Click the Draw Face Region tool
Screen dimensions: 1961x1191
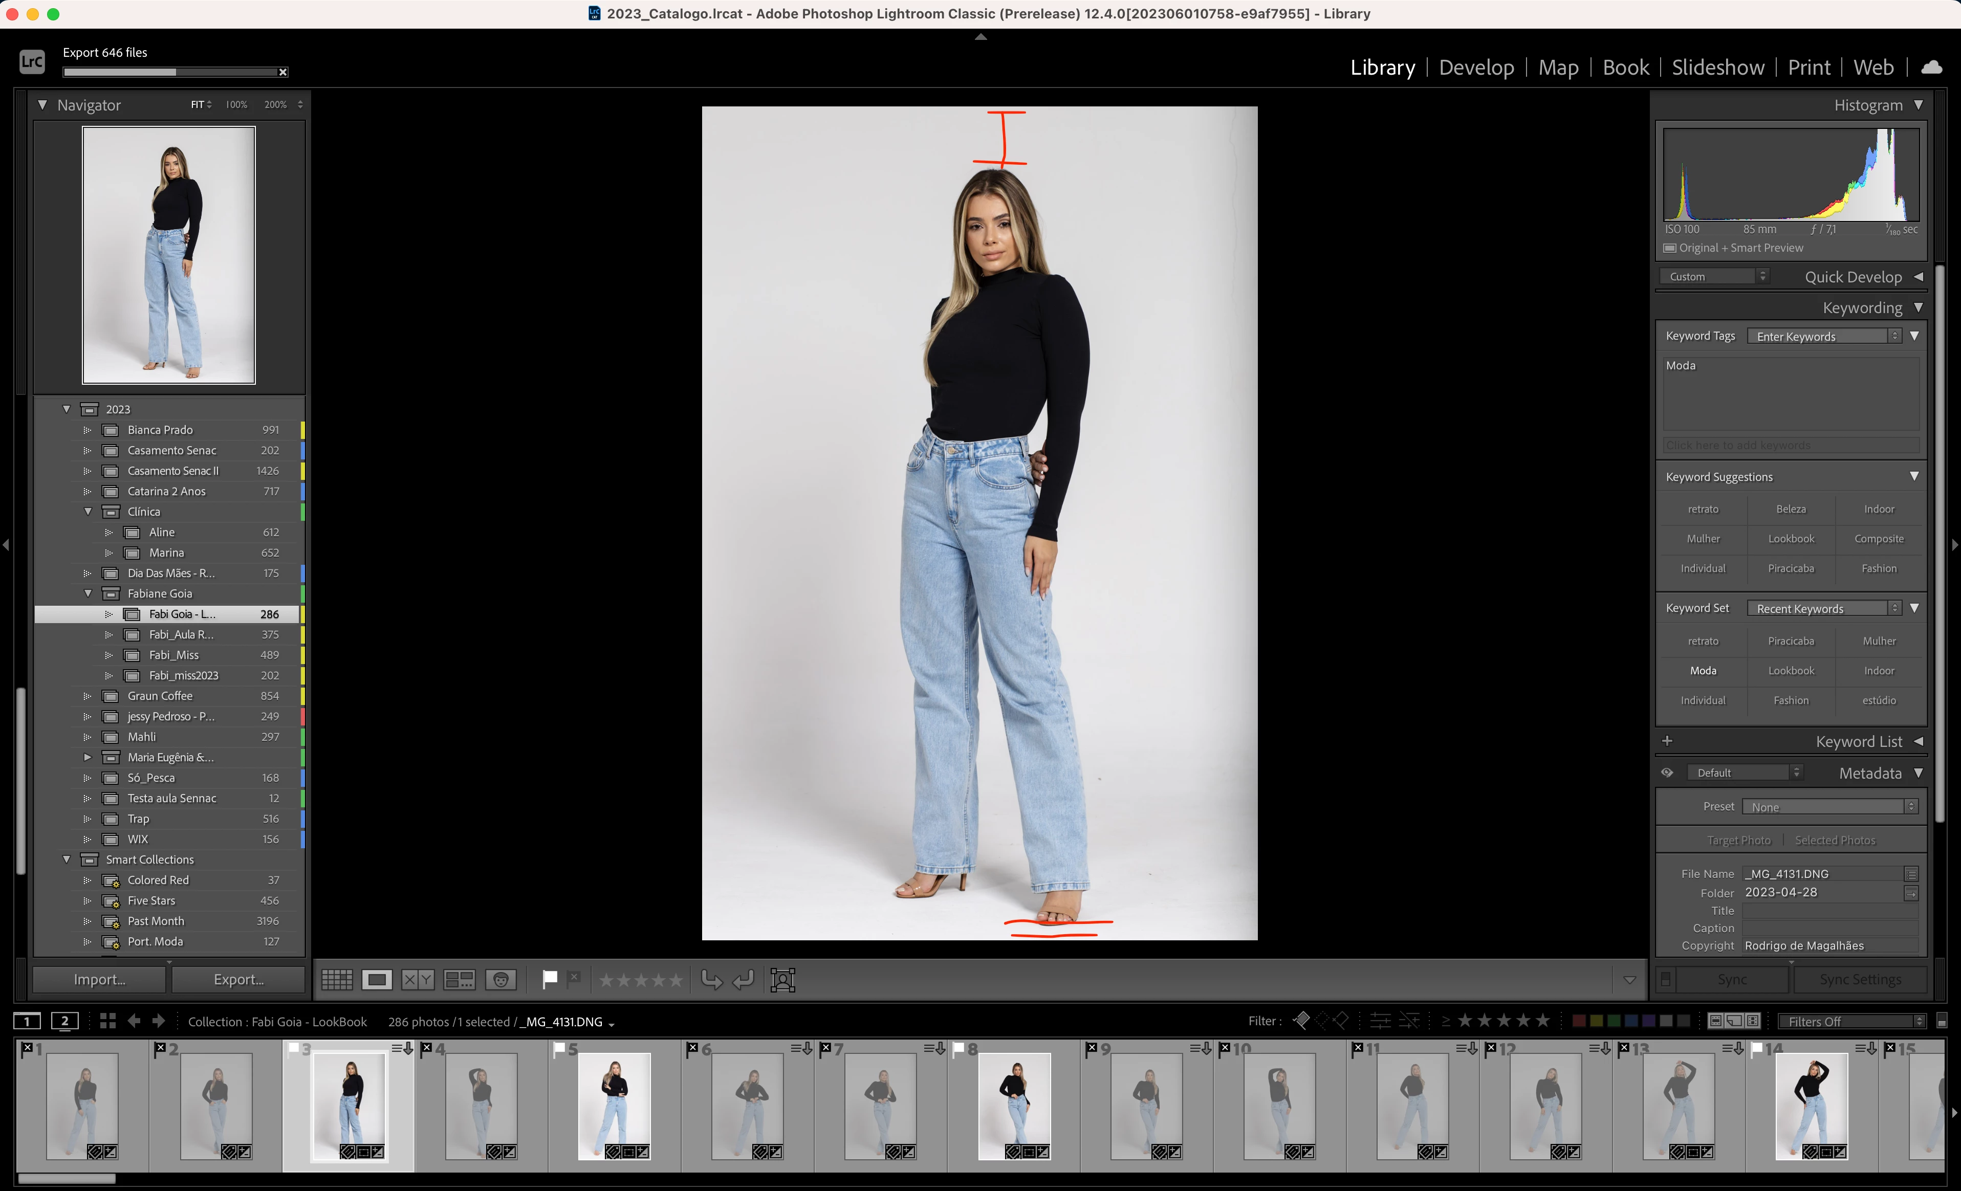pos(782,979)
